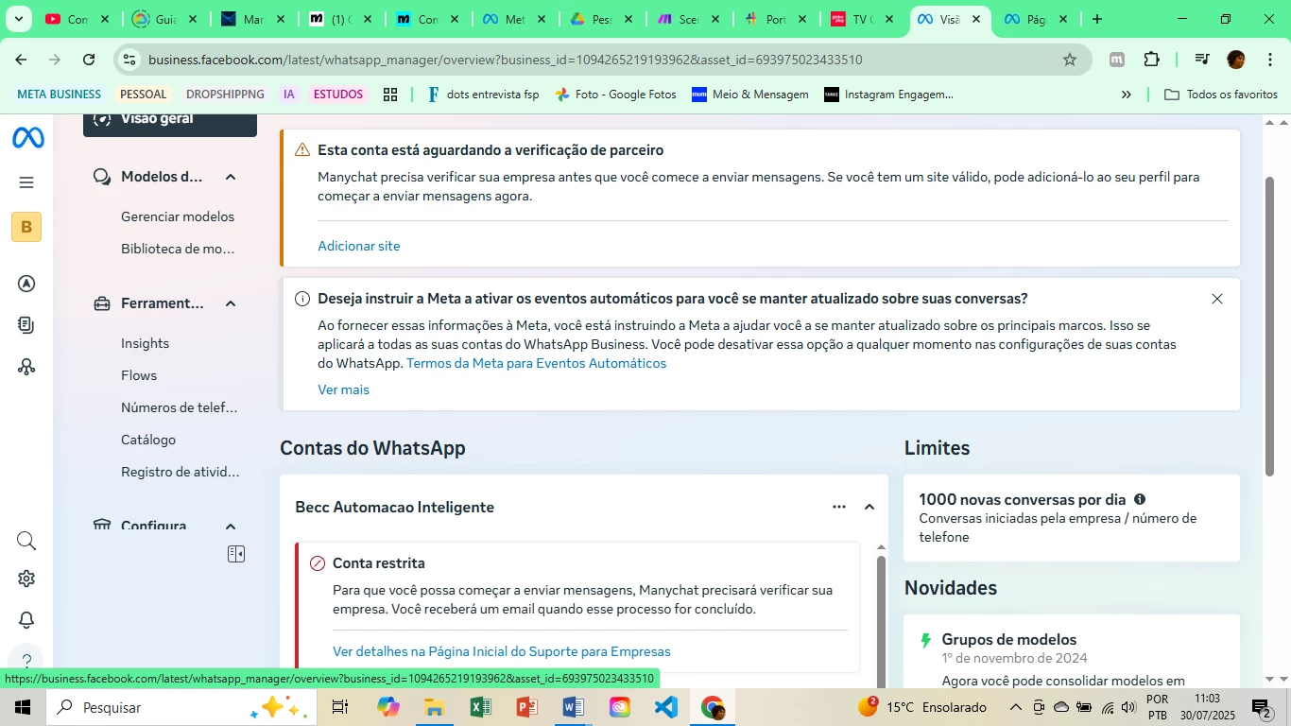Screen dimensions: 1291x726
Task: Collapse the Modelos de mensagem section
Action: click(230, 177)
